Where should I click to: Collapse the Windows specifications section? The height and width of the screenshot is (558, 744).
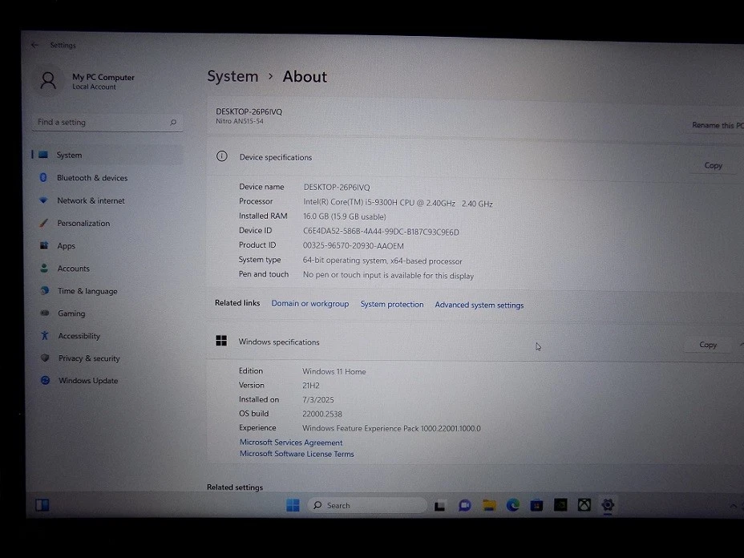[x=741, y=344]
